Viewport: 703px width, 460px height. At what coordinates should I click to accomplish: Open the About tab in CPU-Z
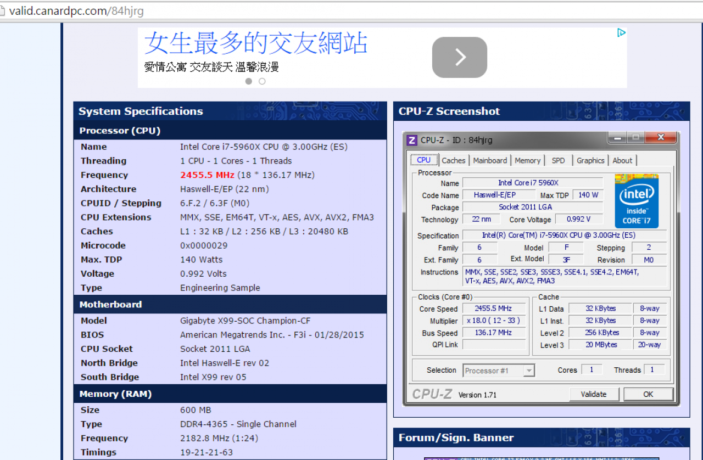(x=622, y=160)
